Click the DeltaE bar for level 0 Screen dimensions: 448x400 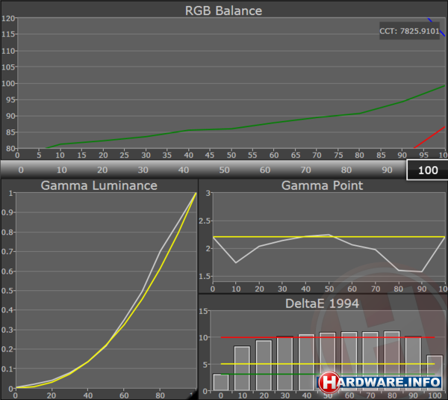pos(221,382)
